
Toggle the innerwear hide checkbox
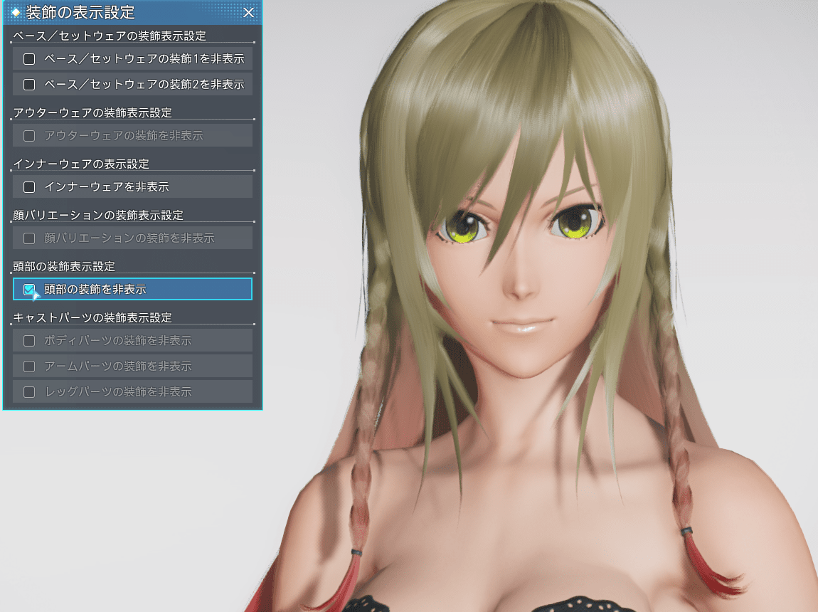click(28, 186)
